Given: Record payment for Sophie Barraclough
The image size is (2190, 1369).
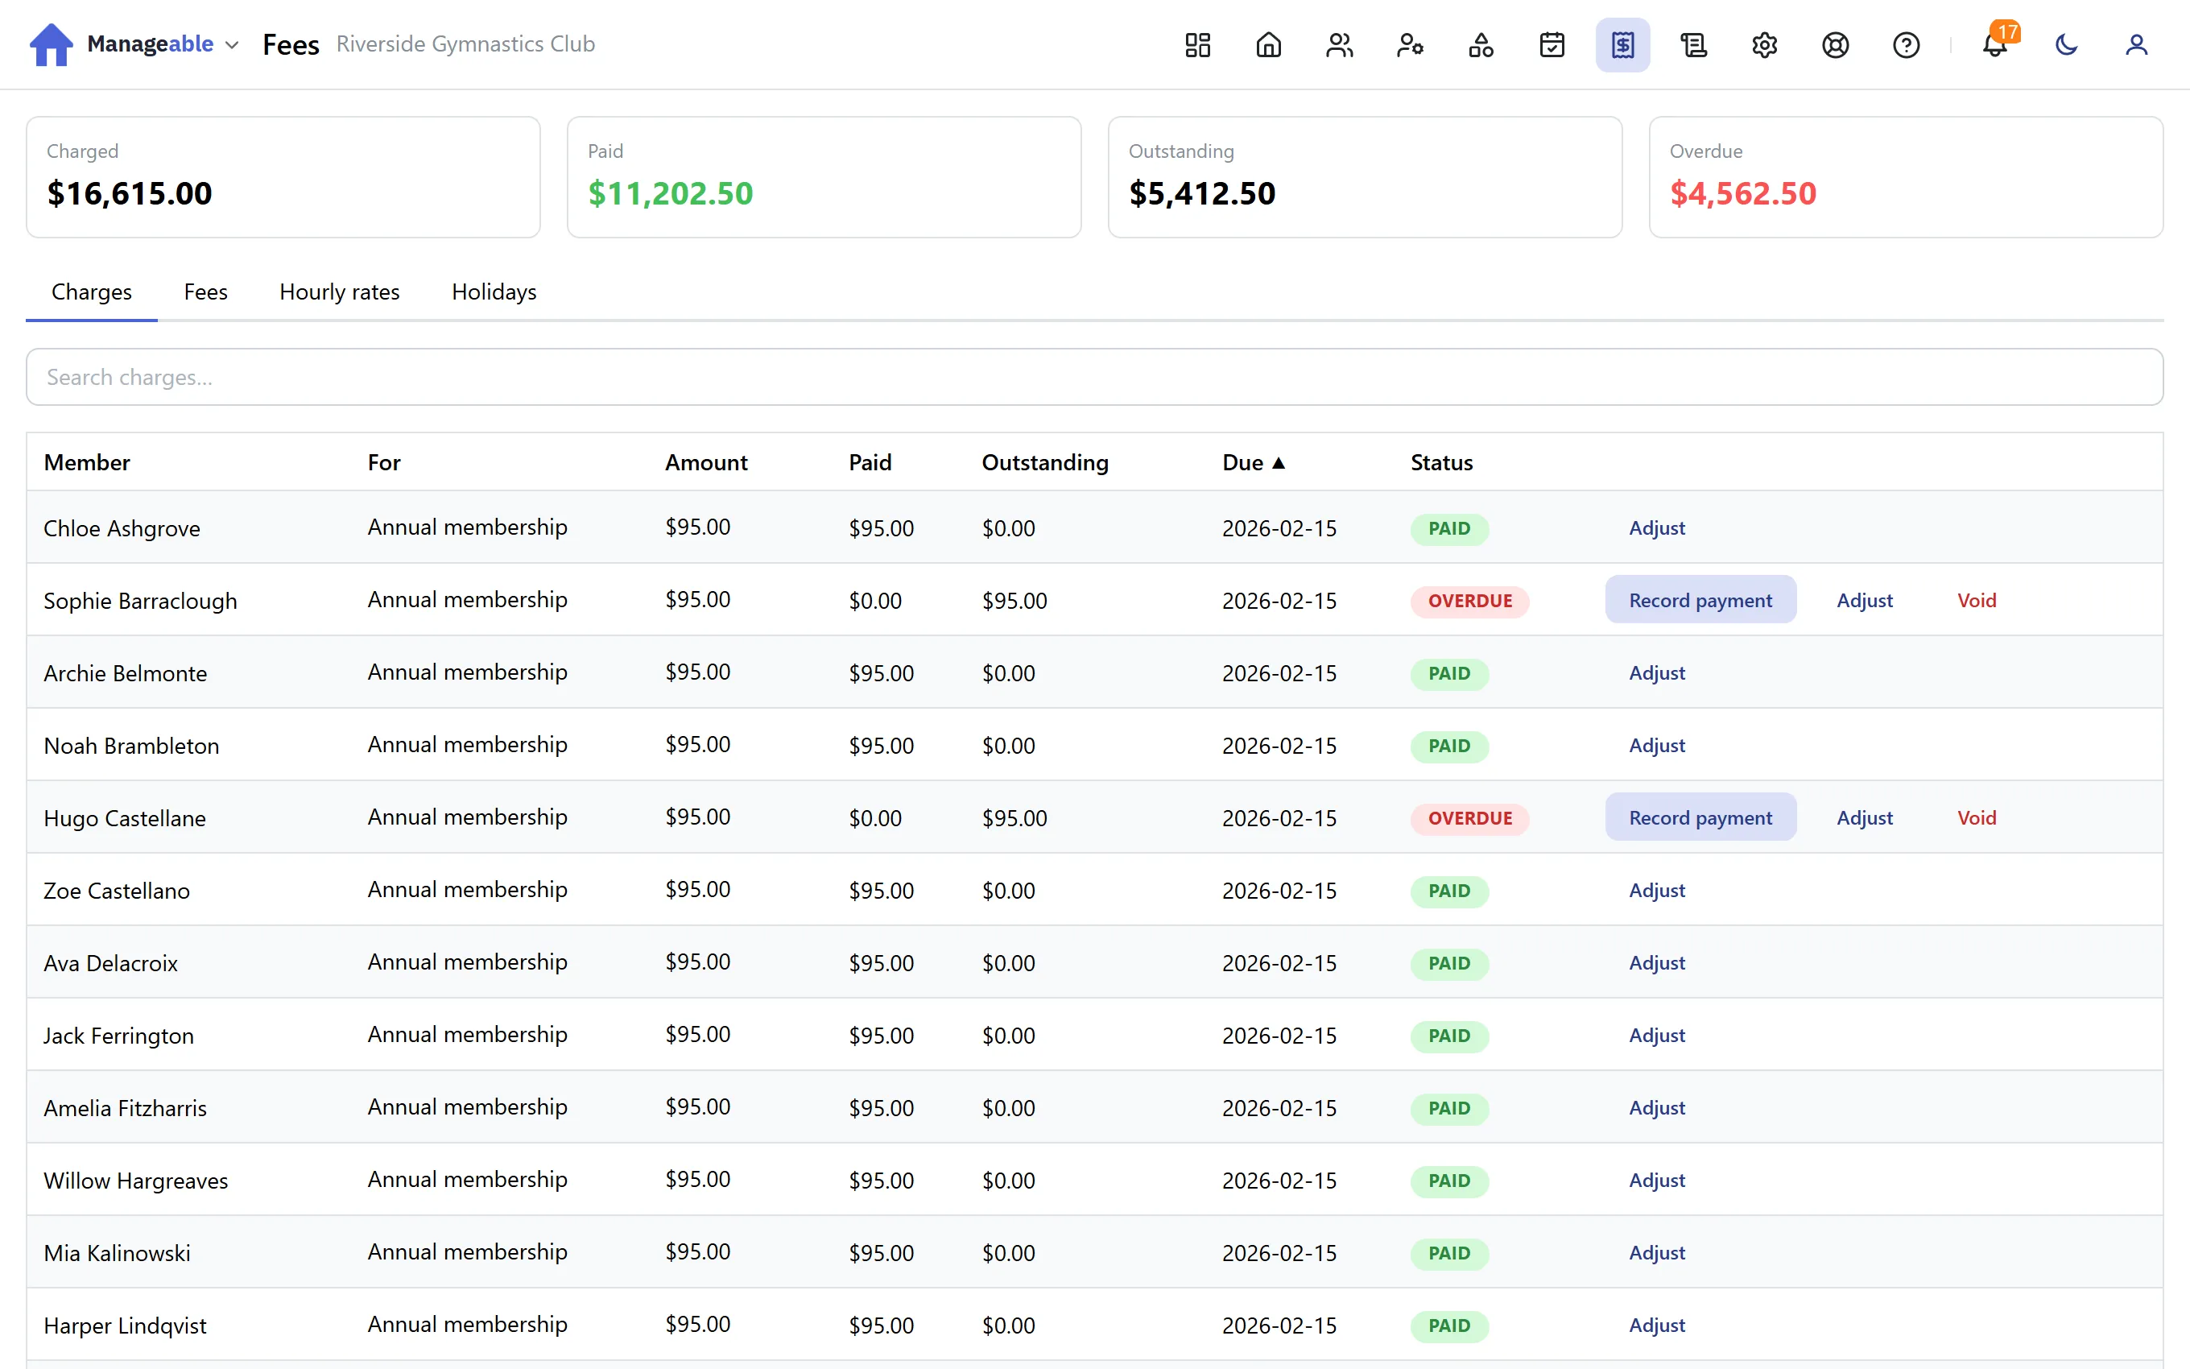Looking at the screenshot, I should (1700, 600).
